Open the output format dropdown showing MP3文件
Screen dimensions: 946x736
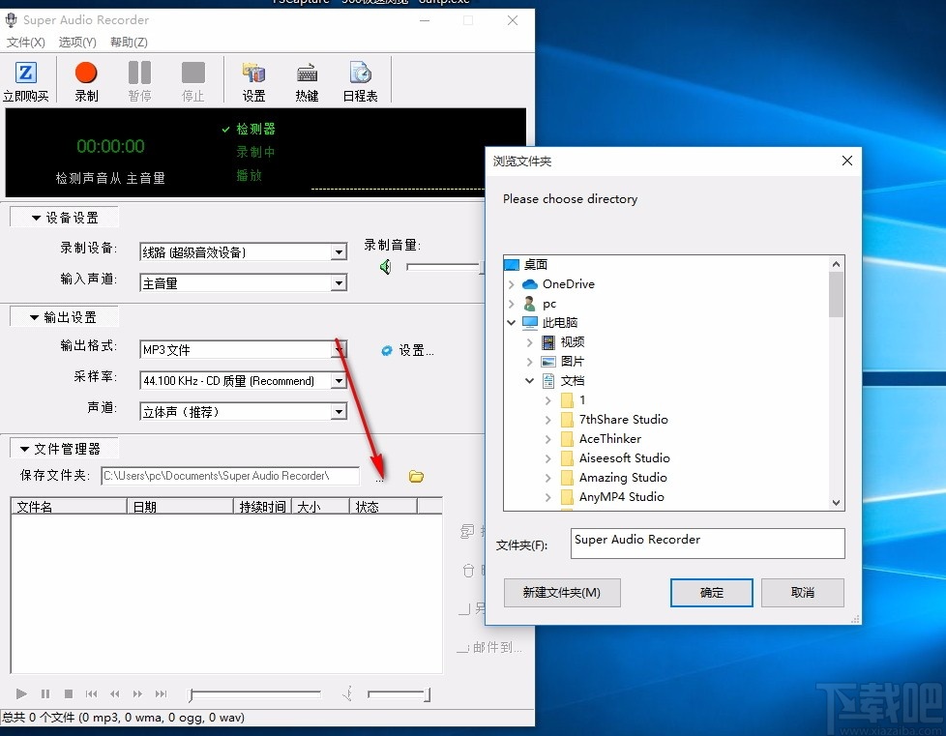point(339,349)
